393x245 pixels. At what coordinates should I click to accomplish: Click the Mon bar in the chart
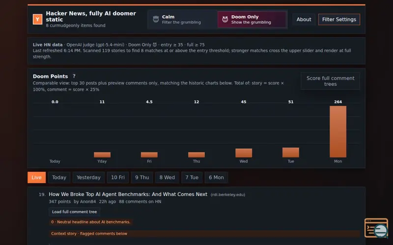[338, 131]
